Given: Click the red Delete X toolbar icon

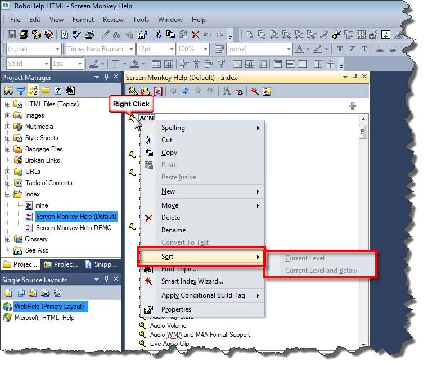Looking at the screenshot, I should coord(195,35).
